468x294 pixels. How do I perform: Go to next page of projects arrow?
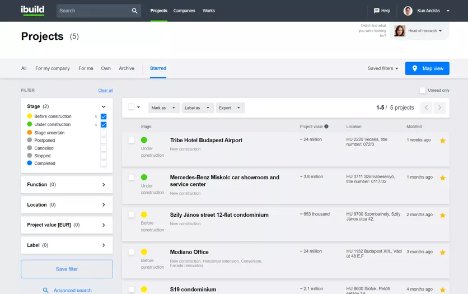[x=439, y=108]
